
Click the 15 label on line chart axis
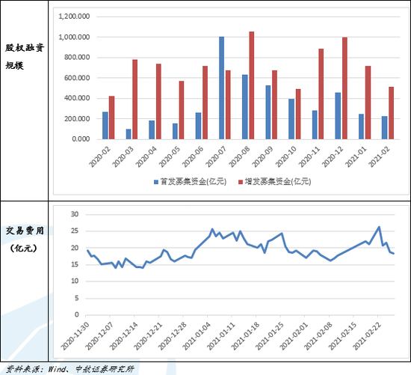(x=75, y=264)
